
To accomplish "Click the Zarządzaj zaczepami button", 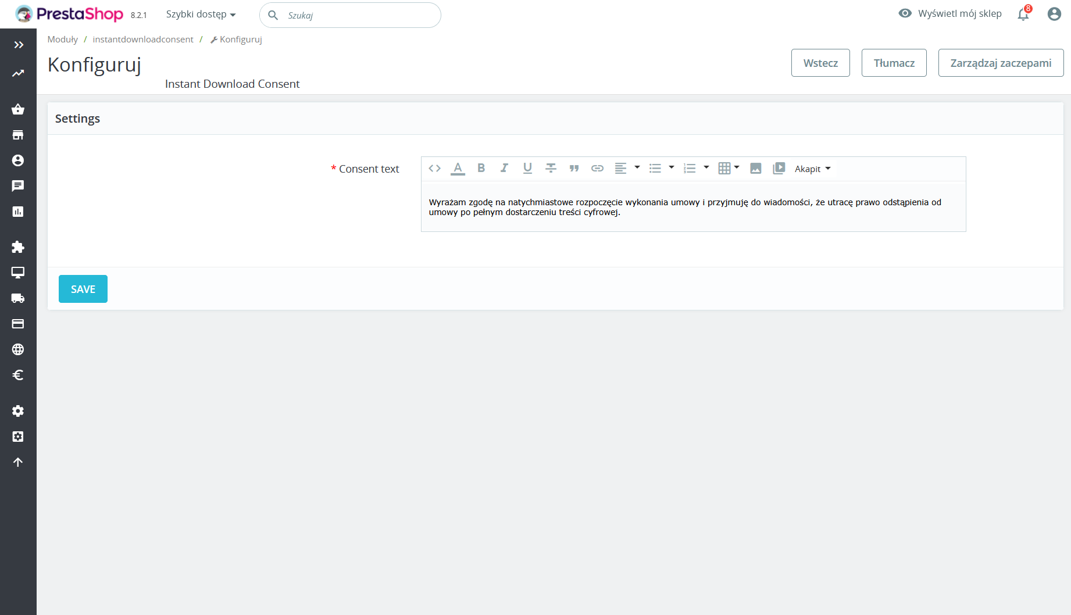I will click(1000, 63).
